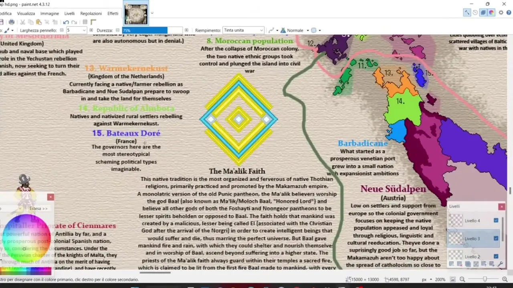Open Layer properties wrench icon
The height and width of the screenshot is (288, 513).
click(x=500, y=264)
